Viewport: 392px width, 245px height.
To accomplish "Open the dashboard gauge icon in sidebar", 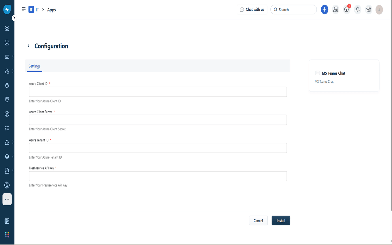I will click(7, 43).
